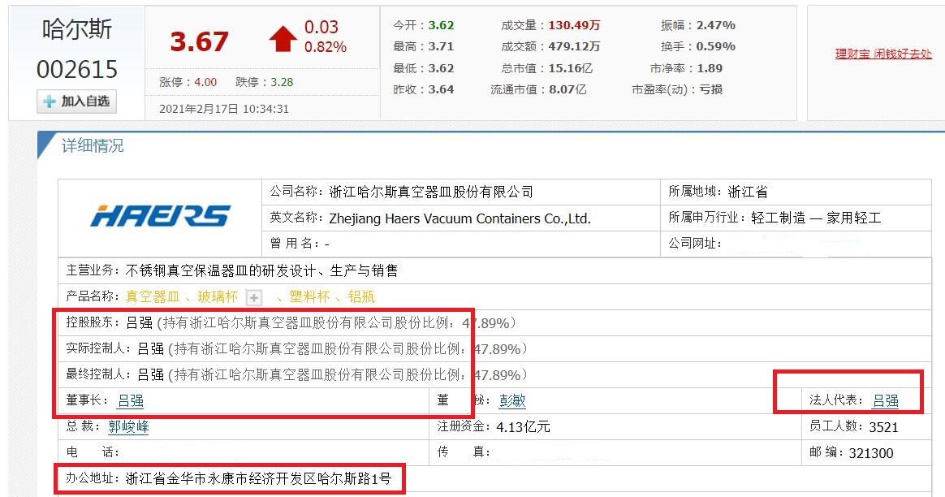Image resolution: width=945 pixels, height=497 pixels.
Task: Click the 真空器皿 product link
Action: (153, 296)
